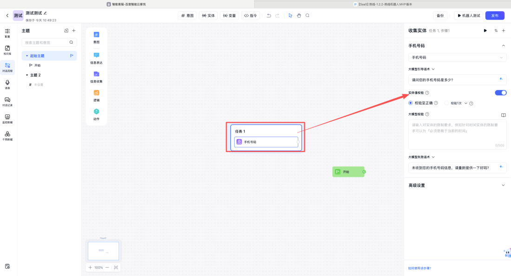Click the 发布 publish button
The height and width of the screenshot is (276, 511).
click(x=495, y=15)
